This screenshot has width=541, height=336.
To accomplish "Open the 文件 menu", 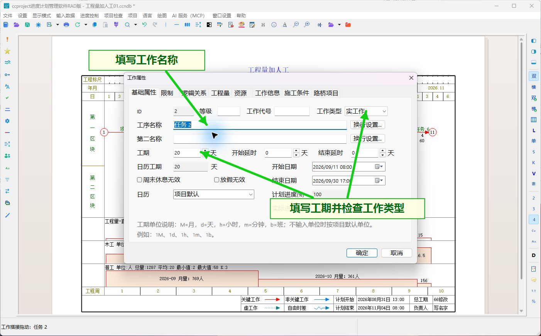I will point(8,15).
